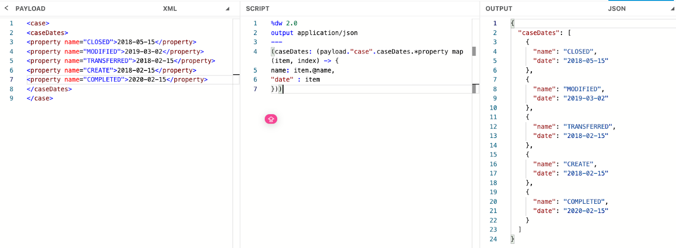Click the JSON format label
Viewport: 676px width, 248px height.
point(617,8)
